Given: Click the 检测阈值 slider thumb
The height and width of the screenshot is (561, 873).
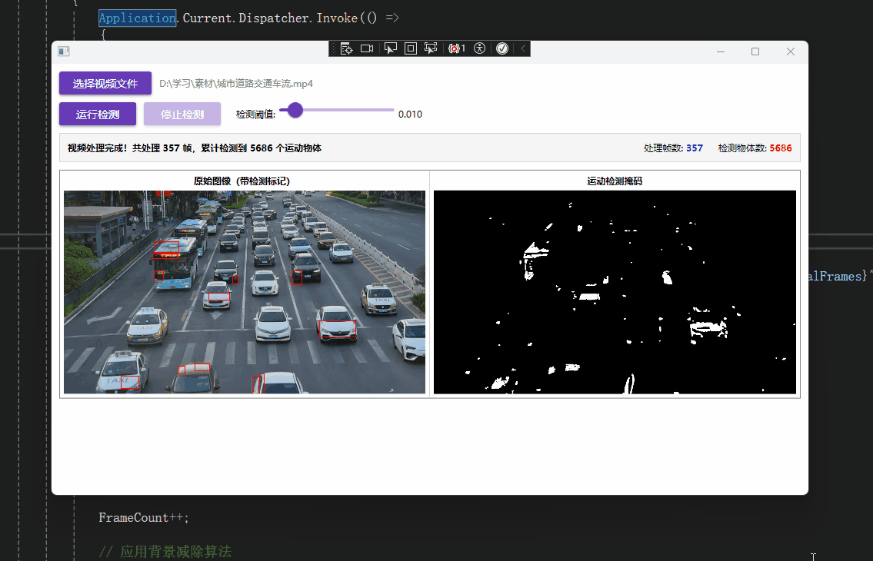Looking at the screenshot, I should (295, 110).
